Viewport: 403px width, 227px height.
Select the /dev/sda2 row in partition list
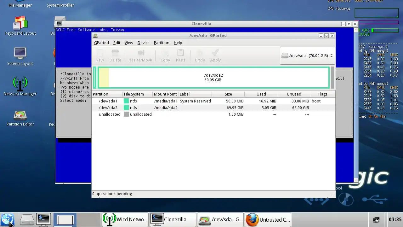(213, 108)
